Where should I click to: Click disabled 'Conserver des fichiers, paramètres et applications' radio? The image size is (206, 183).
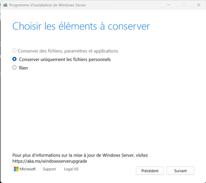14,50
